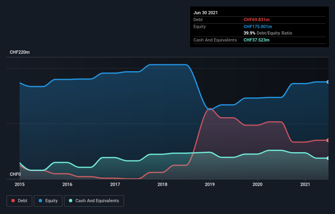Select the 2017 x-axis label
Image resolution: width=335 pixels, height=214 pixels.
coord(115,184)
